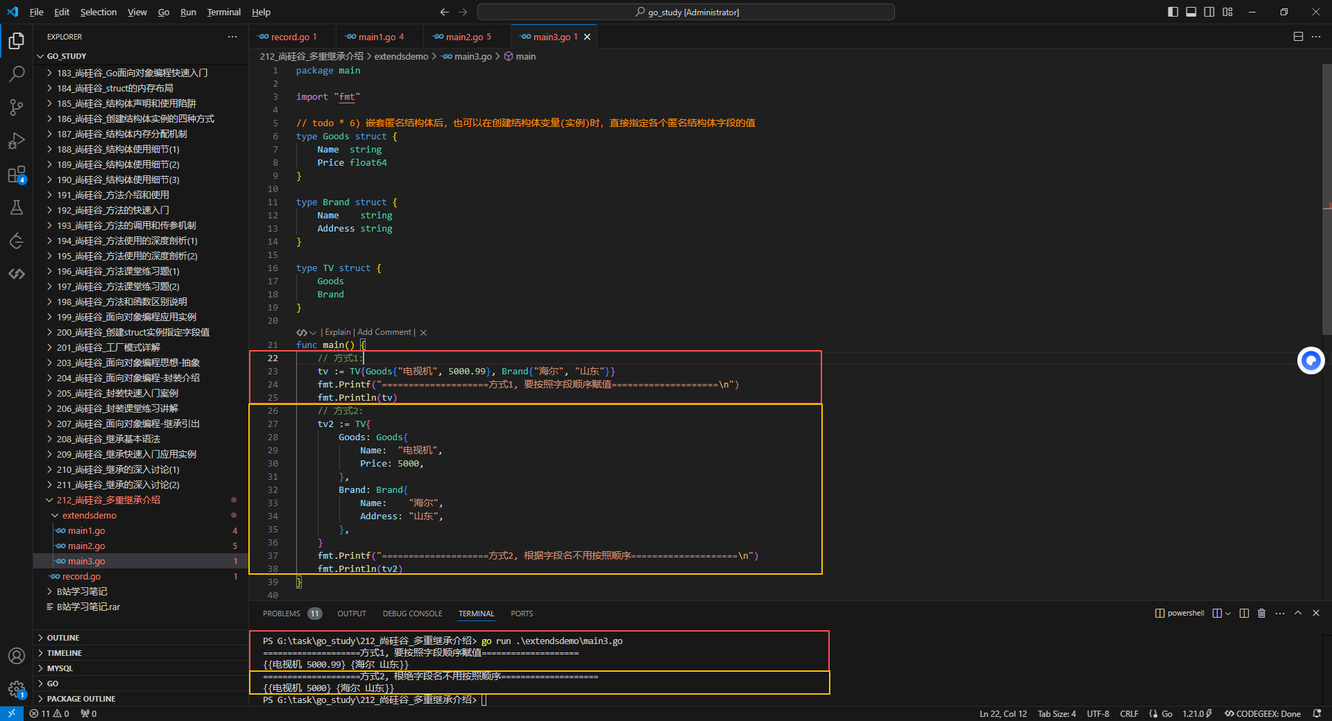Click the CODEGEEX: Done status item
1332x721 pixels.
[1263, 714]
